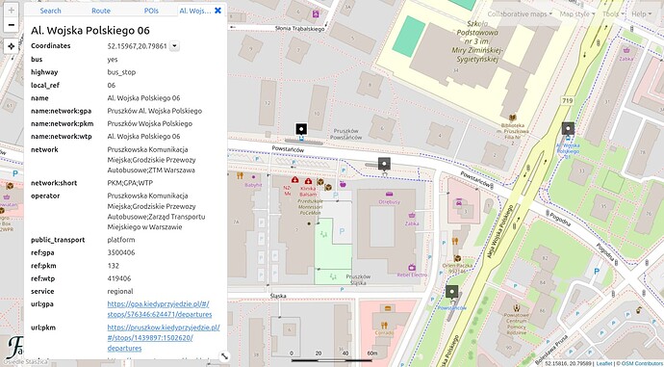This screenshot has height=367, width=664.
Task: Click the ref:gpa value 3500406
Action: (121, 252)
